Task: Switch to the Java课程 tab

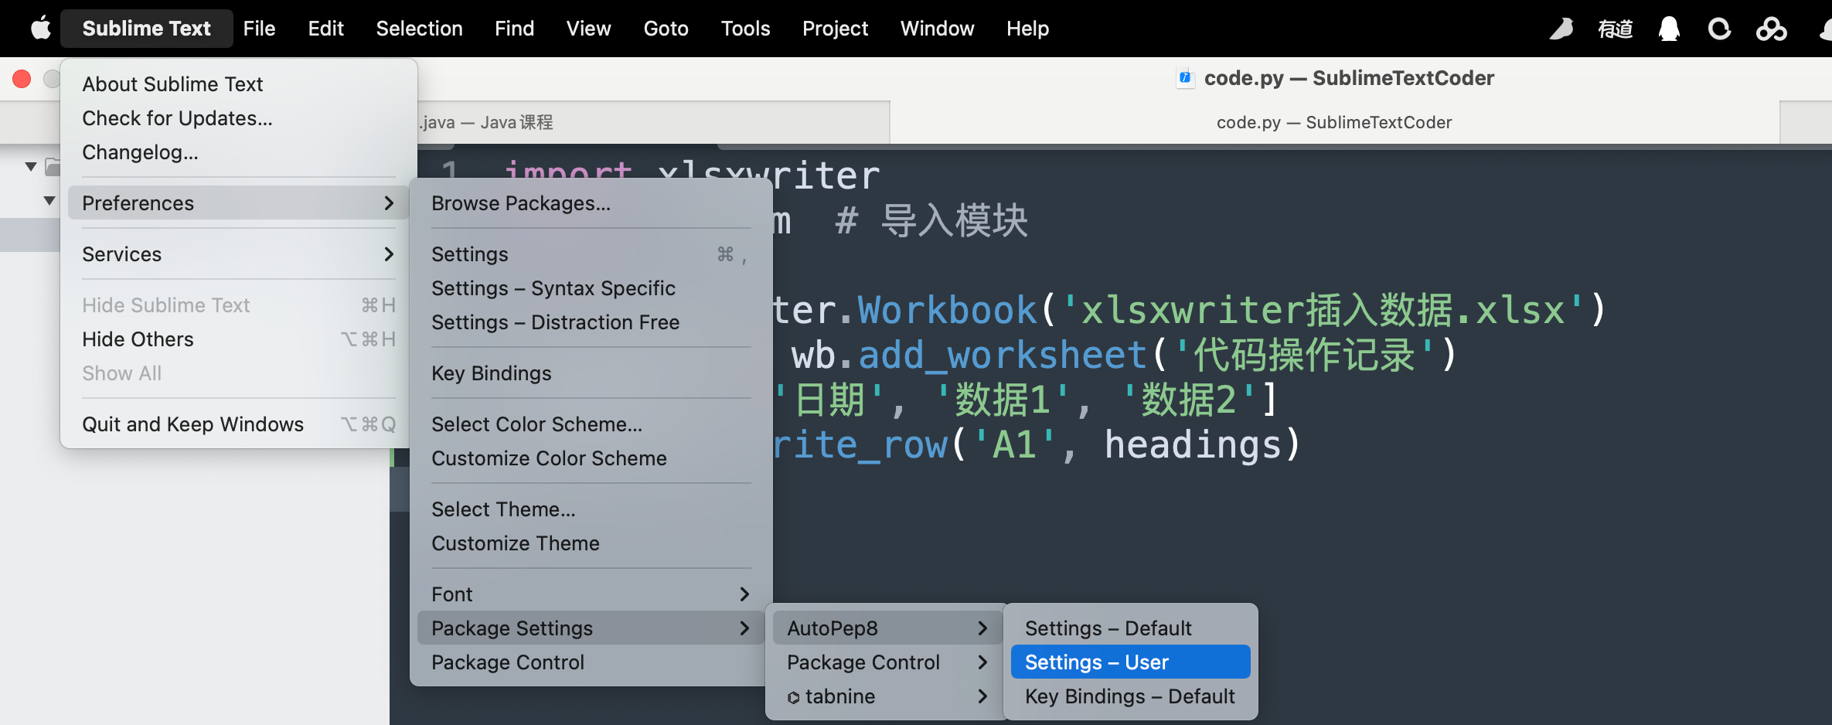Action: 653,122
